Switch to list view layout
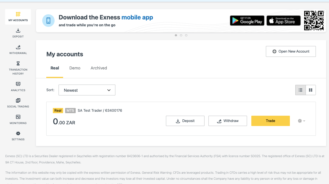329x184 pixels. point(300,90)
